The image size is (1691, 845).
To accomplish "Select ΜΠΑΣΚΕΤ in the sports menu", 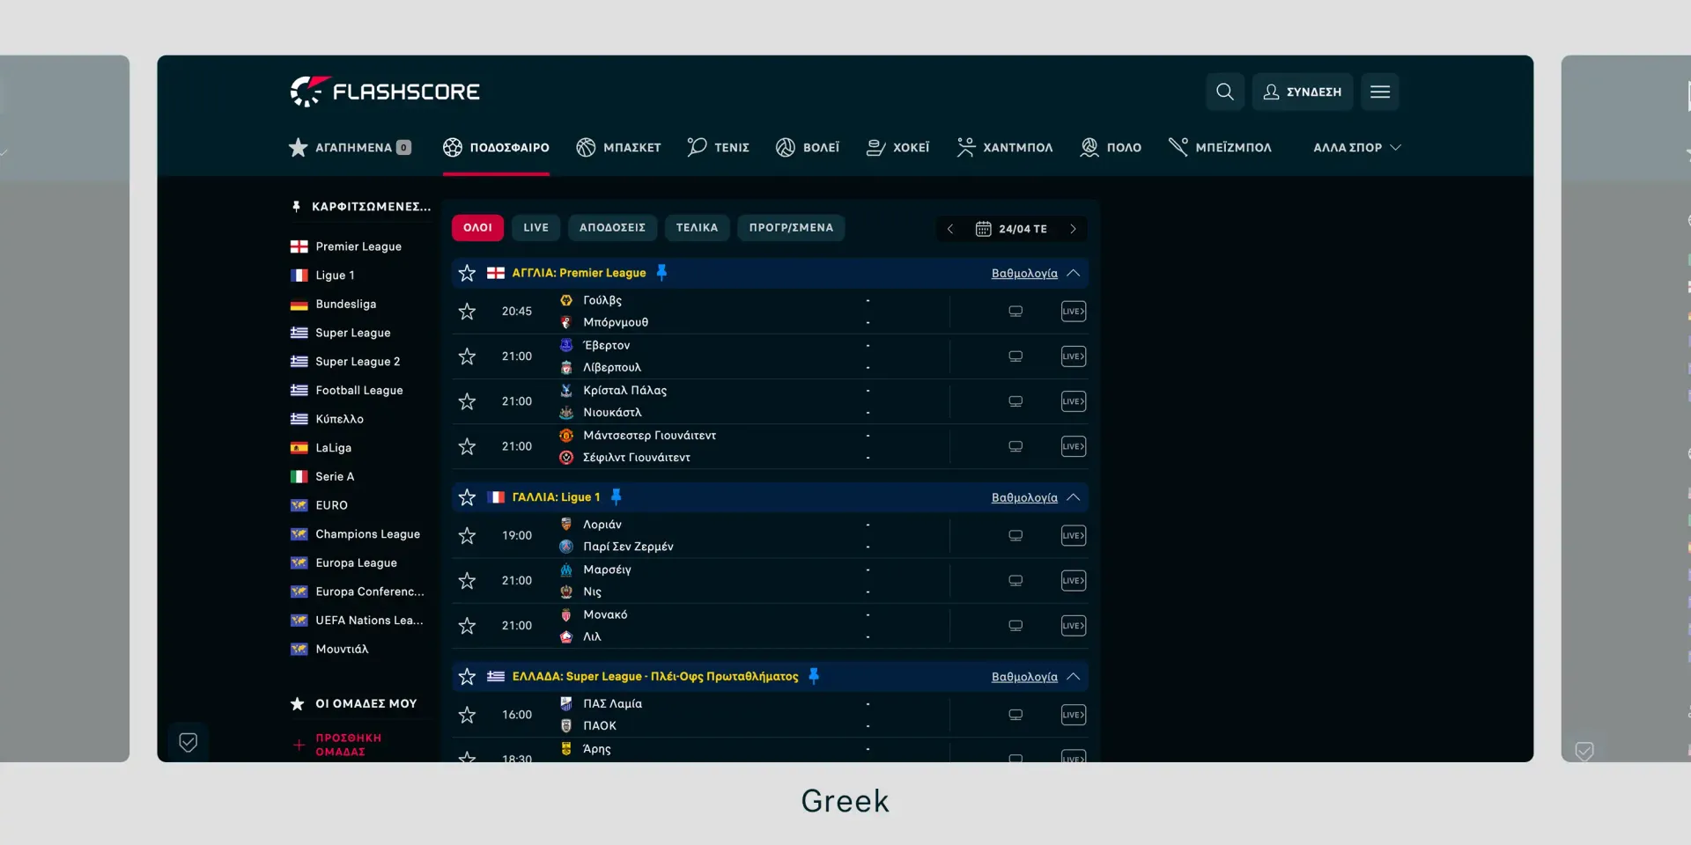I will (619, 148).
